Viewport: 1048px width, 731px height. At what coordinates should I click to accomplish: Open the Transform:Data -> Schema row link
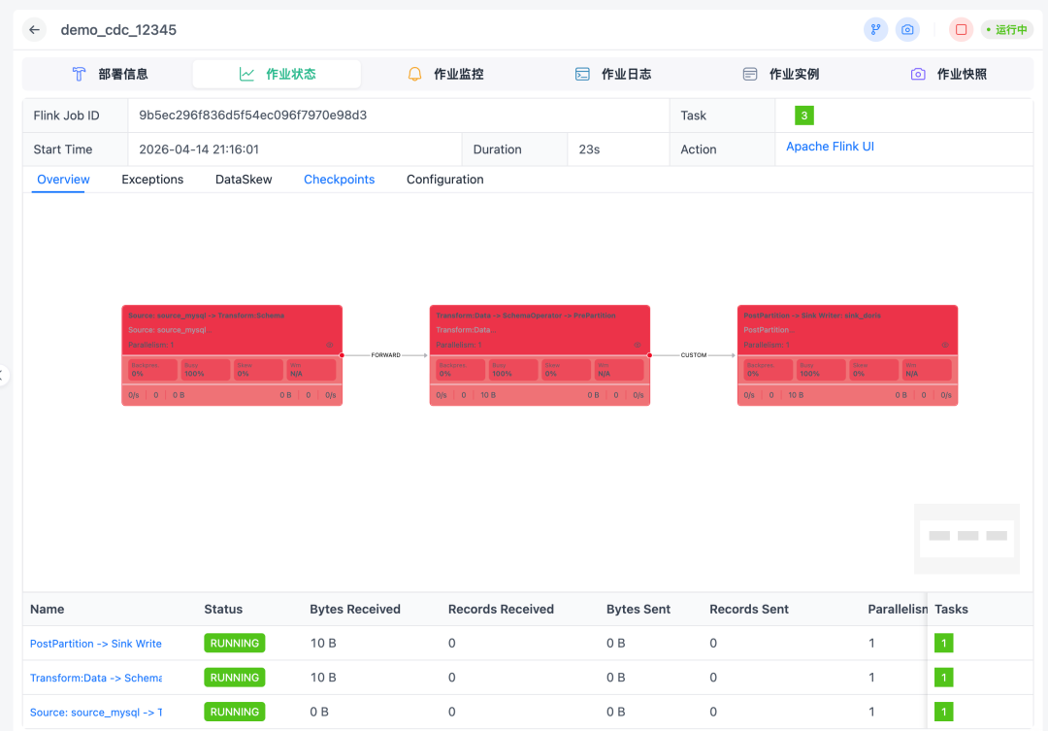(95, 678)
